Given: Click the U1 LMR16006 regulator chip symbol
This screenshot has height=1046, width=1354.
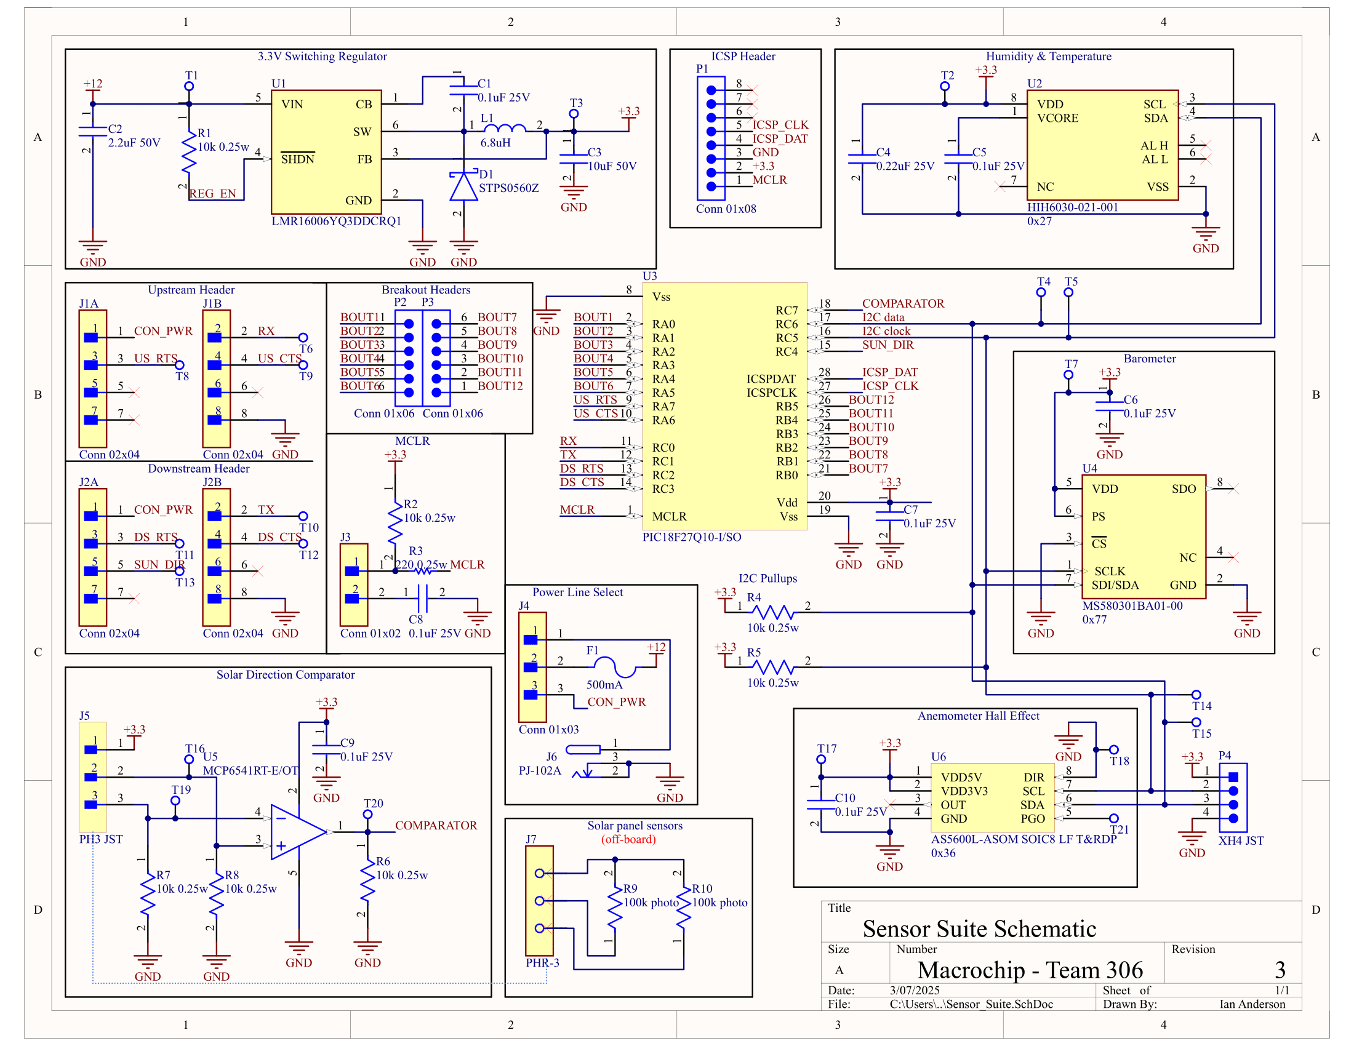Looking at the screenshot, I should (x=326, y=152).
